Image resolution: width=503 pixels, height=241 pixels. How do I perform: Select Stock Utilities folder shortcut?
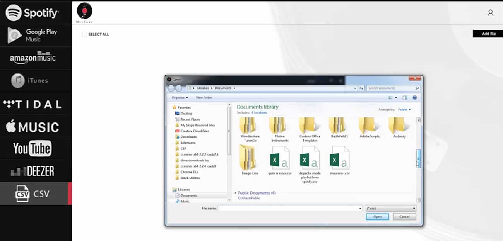tap(187, 178)
